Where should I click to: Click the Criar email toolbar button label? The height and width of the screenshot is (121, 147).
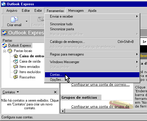pyautogui.click(x=14, y=25)
